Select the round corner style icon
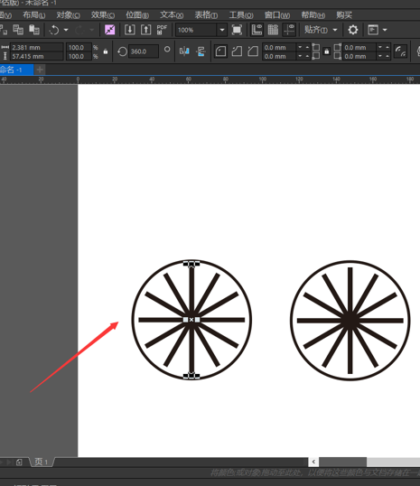 [220, 51]
